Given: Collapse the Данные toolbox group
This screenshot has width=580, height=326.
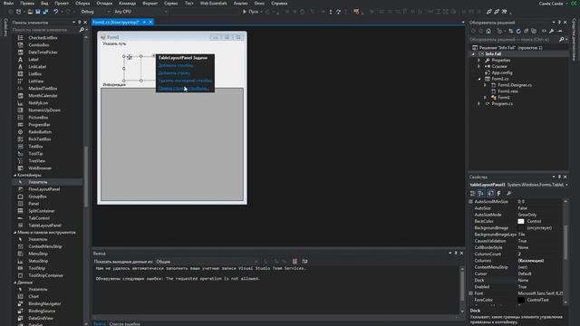Looking at the screenshot, I should [x=15, y=283].
